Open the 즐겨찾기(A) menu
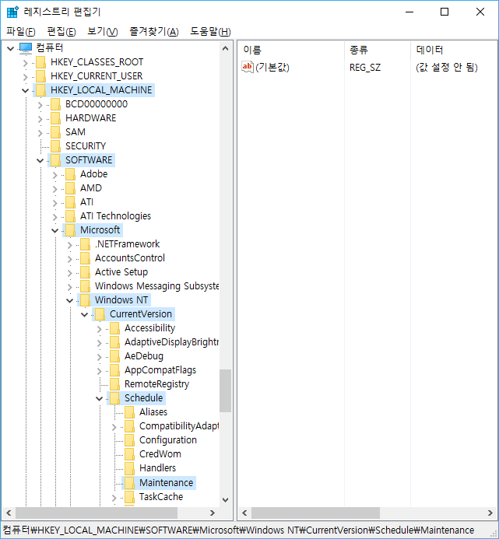This screenshot has height=539, width=499. (x=154, y=32)
